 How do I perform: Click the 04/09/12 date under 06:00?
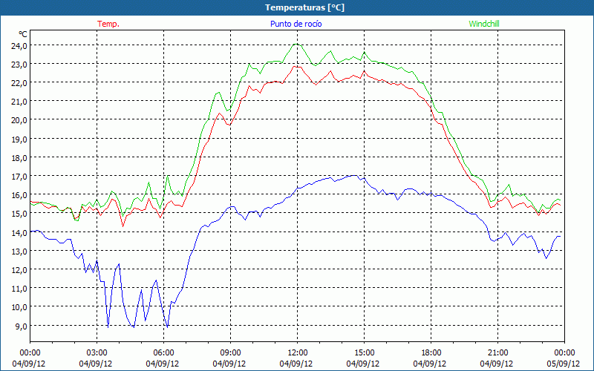tap(163, 364)
